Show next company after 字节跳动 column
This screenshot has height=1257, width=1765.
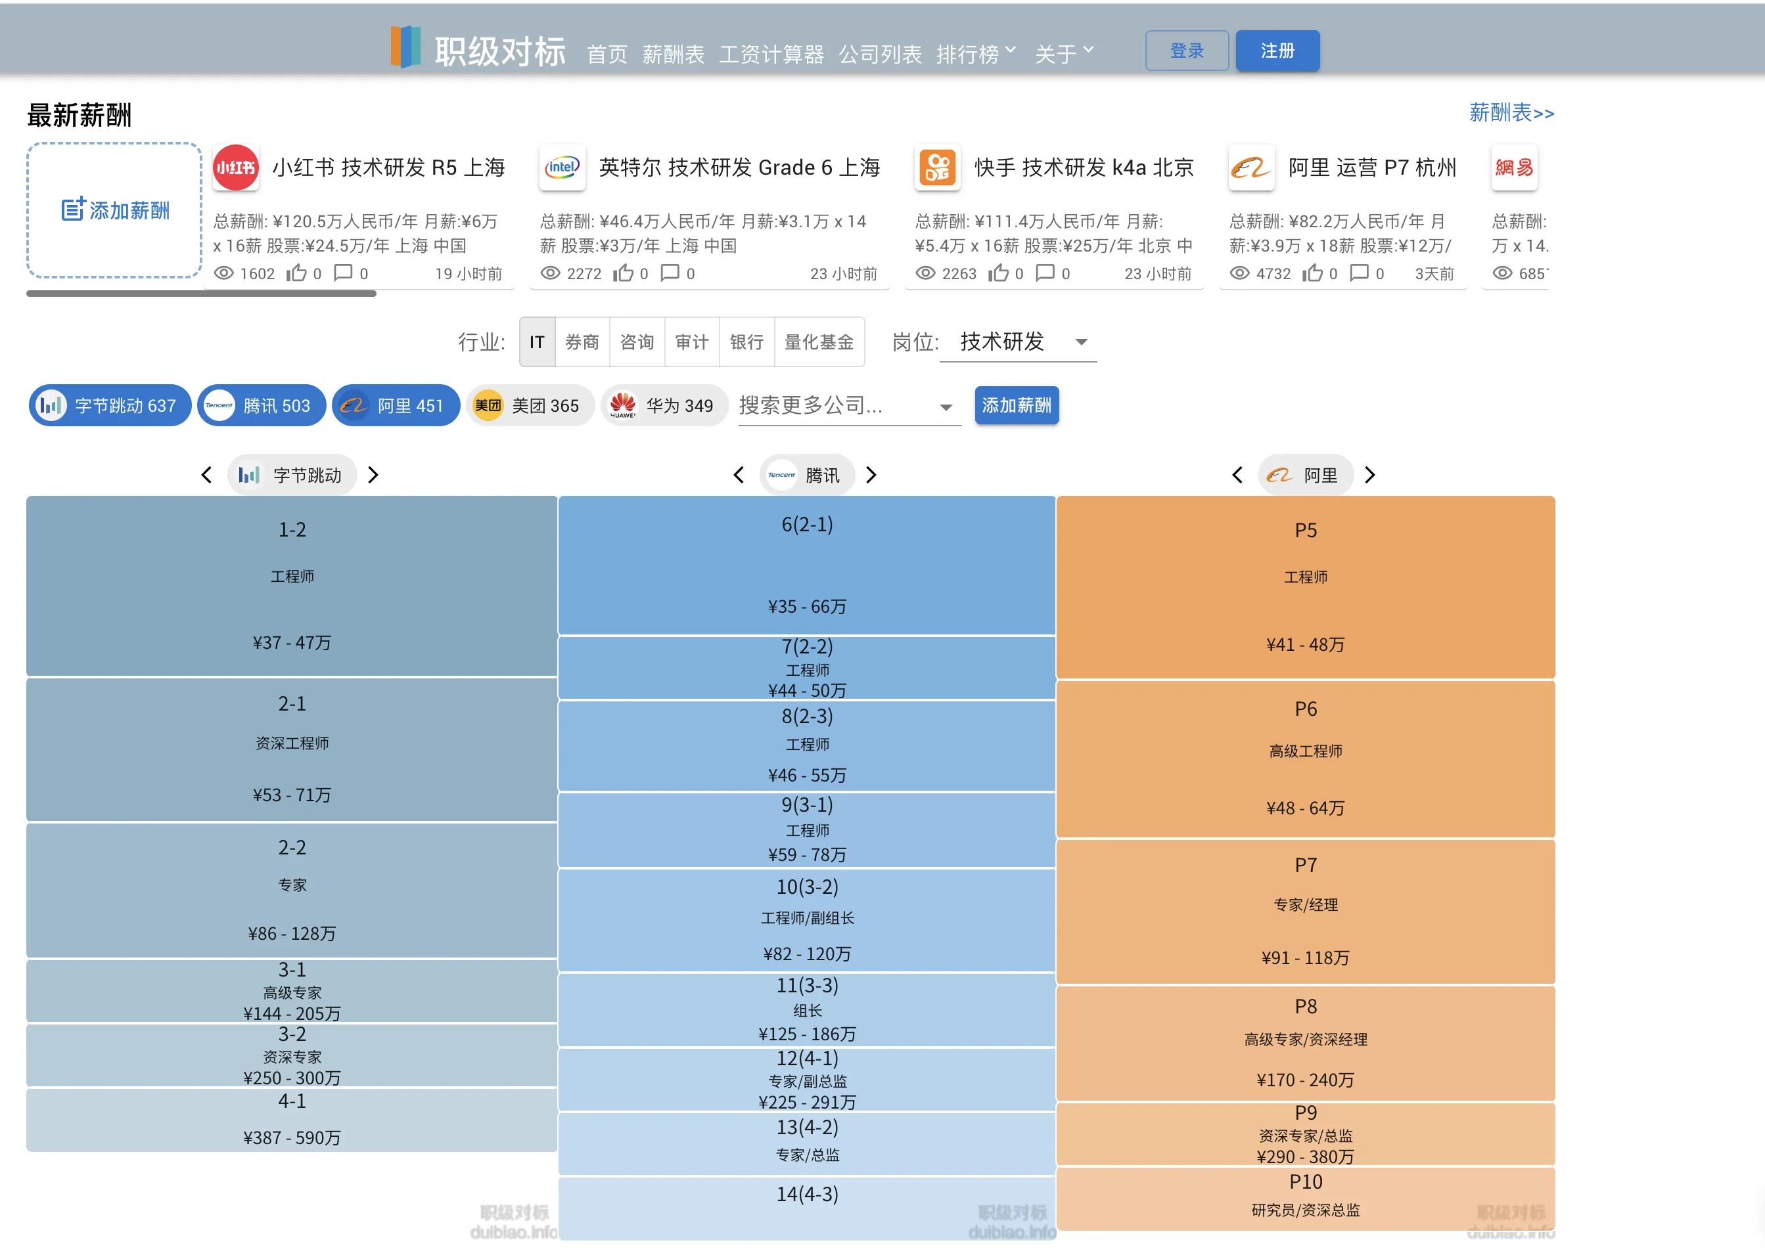pyautogui.click(x=373, y=474)
